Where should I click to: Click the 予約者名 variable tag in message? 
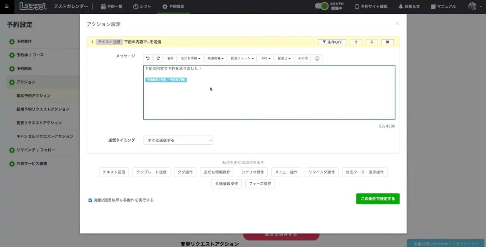[166, 80]
